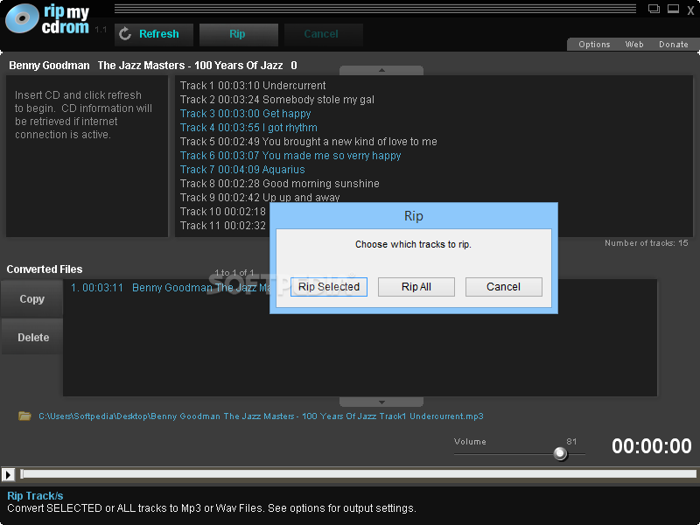Copy the converted file
Screen dimensions: 700x525
coord(31,299)
